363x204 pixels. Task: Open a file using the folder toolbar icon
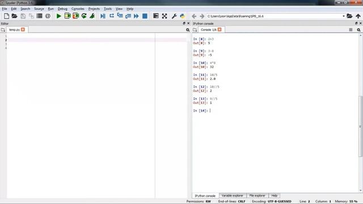[15, 16]
